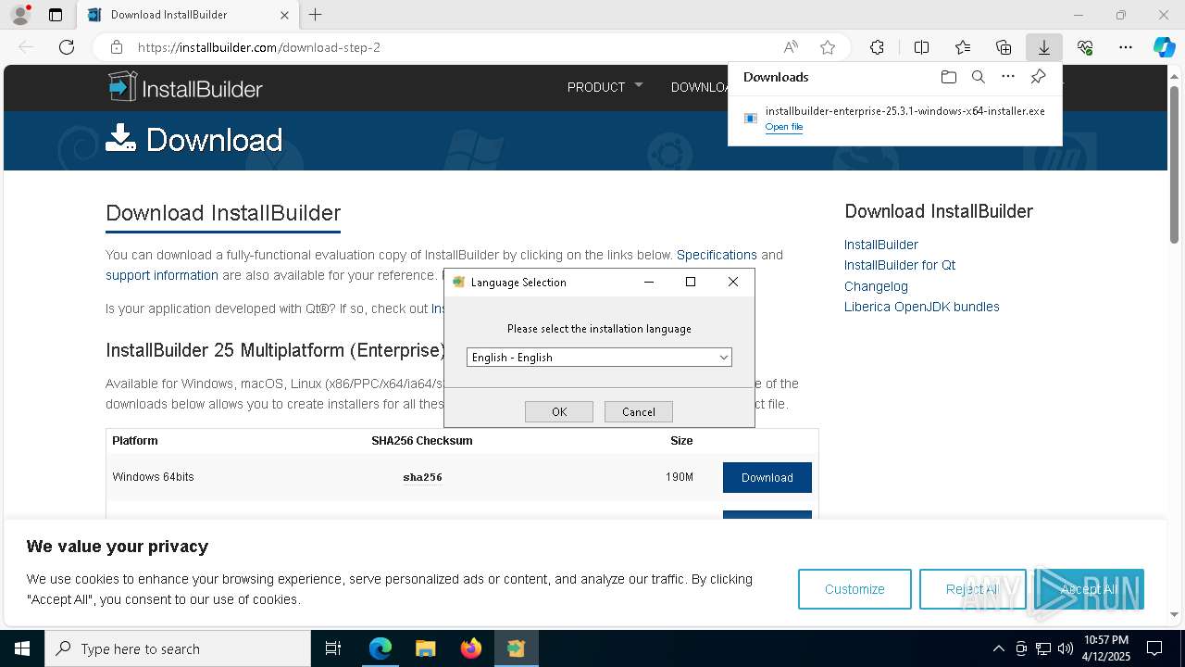
Task: Open InstallBuilder sidebar link
Action: coord(881,245)
